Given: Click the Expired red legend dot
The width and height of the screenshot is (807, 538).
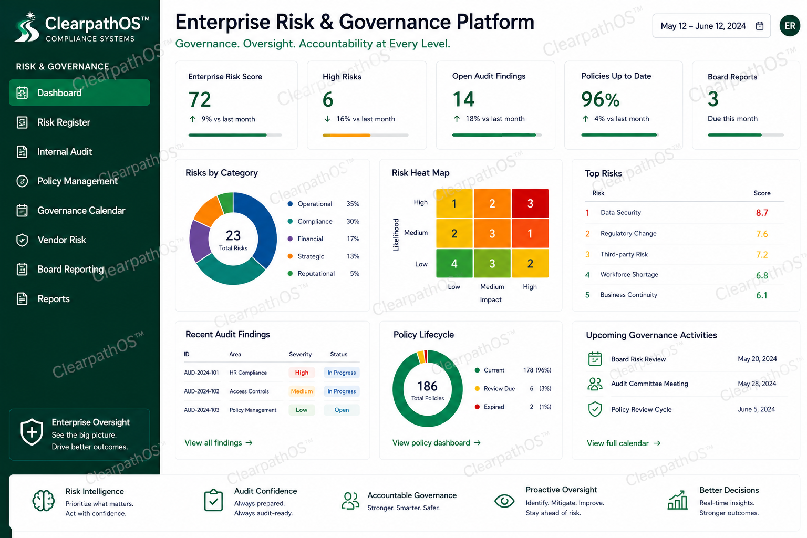Looking at the screenshot, I should [x=477, y=407].
